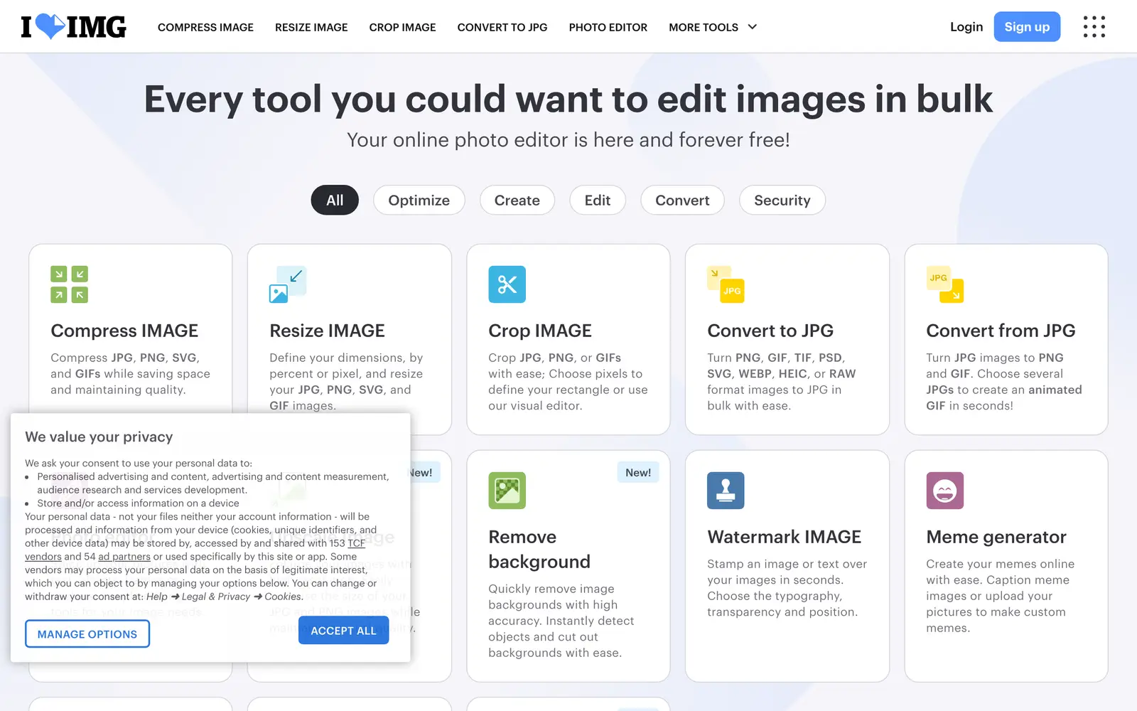This screenshot has width=1137, height=711.
Task: Click the "forever free" subtitle text
Action: tap(568, 140)
